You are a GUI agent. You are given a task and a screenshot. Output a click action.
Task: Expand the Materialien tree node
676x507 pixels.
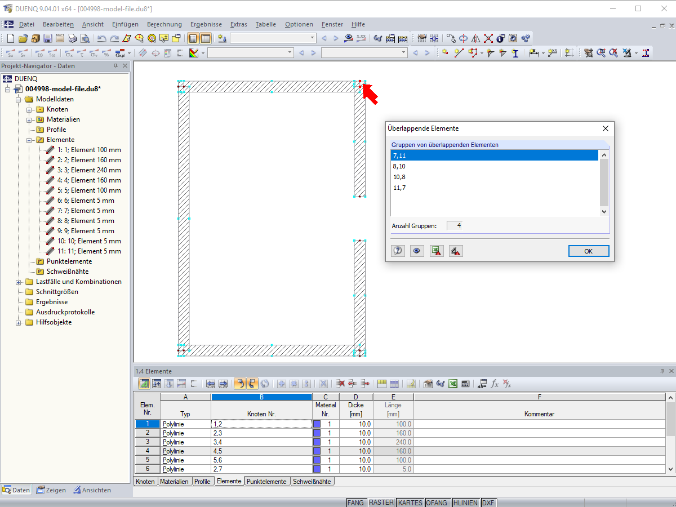29,119
